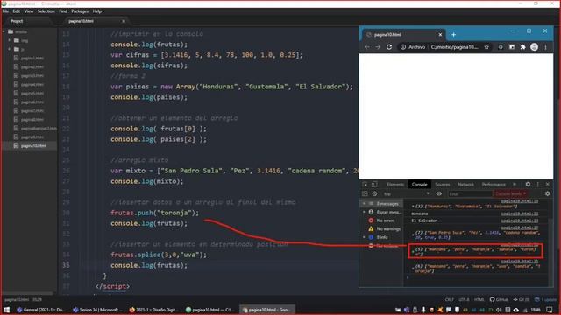Open DevTools customize three-dot menu
This screenshot has width=561, height=315.
pyautogui.click(x=537, y=185)
